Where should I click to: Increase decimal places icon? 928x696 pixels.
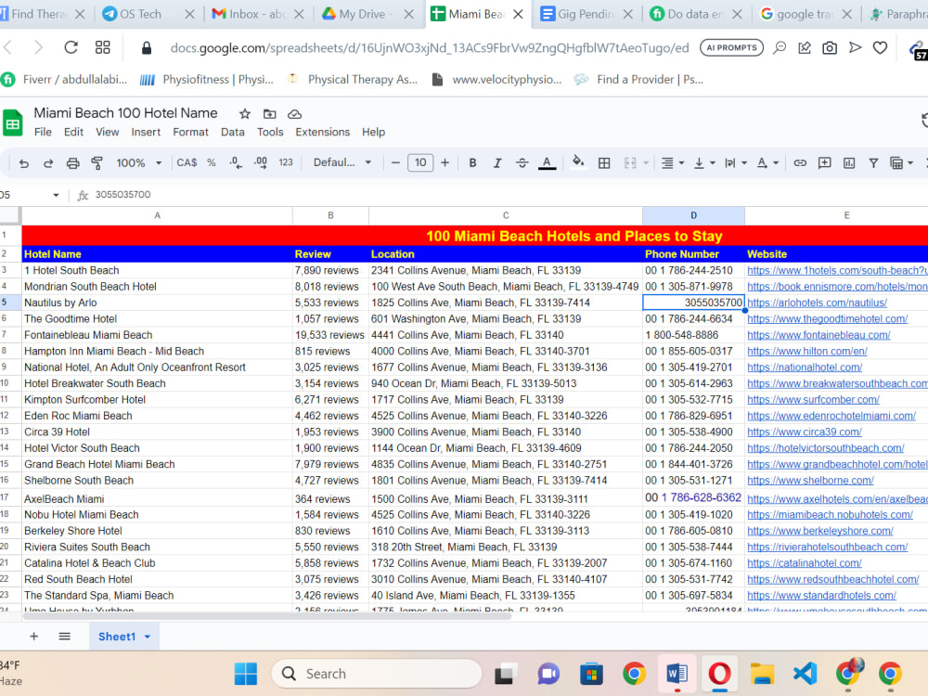pyautogui.click(x=261, y=162)
